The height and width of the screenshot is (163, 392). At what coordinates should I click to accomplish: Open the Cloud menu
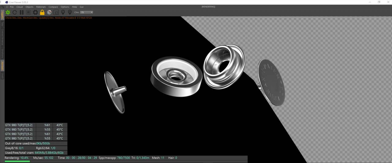coord(19,7)
